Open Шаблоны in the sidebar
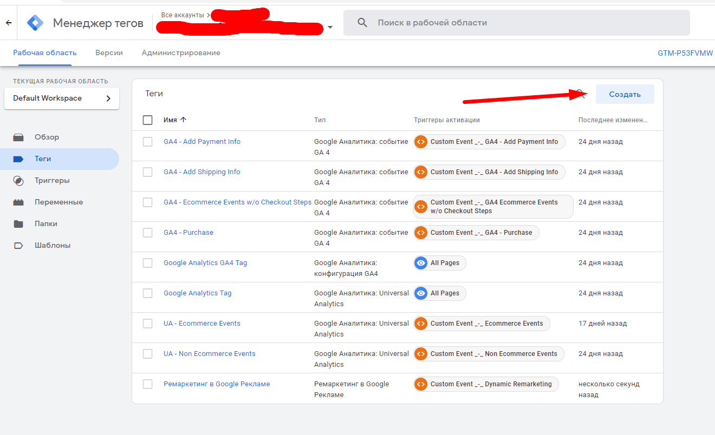 pos(53,246)
